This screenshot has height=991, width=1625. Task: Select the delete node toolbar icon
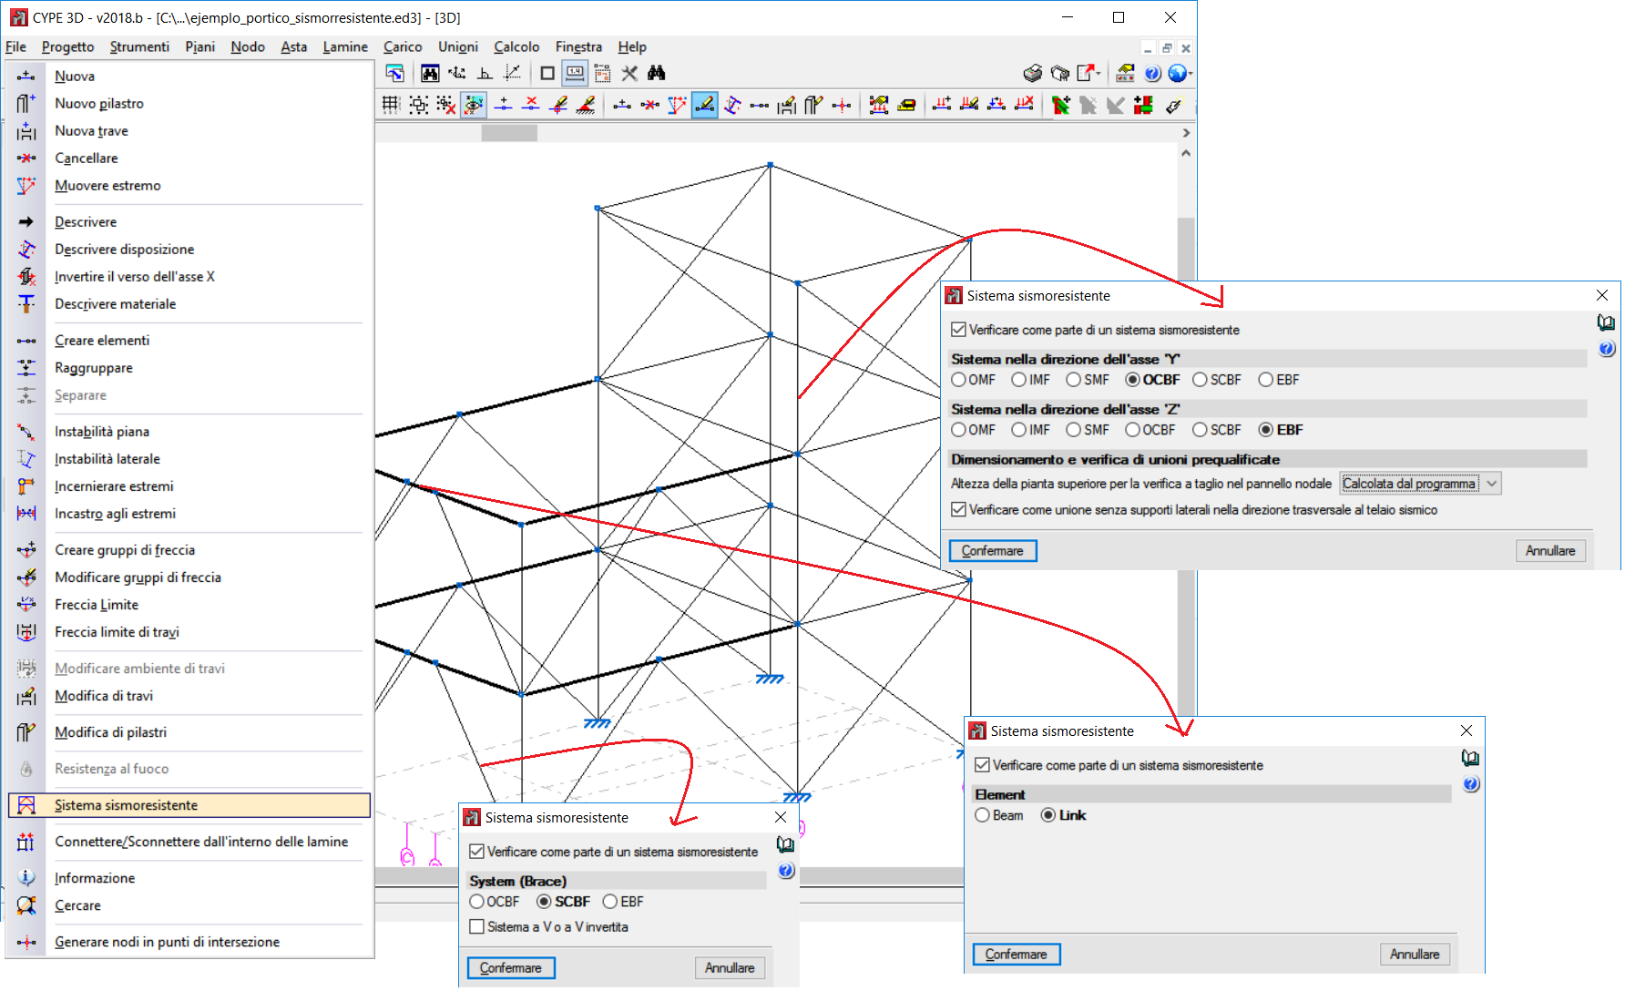[531, 105]
